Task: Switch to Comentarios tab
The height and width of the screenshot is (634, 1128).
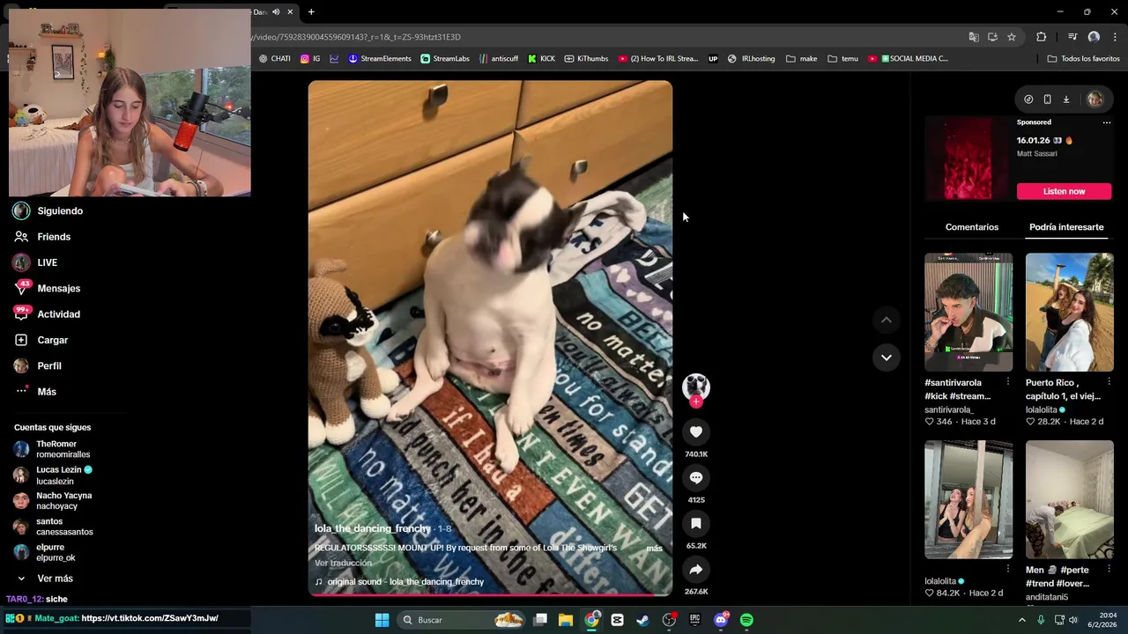Action: point(972,227)
